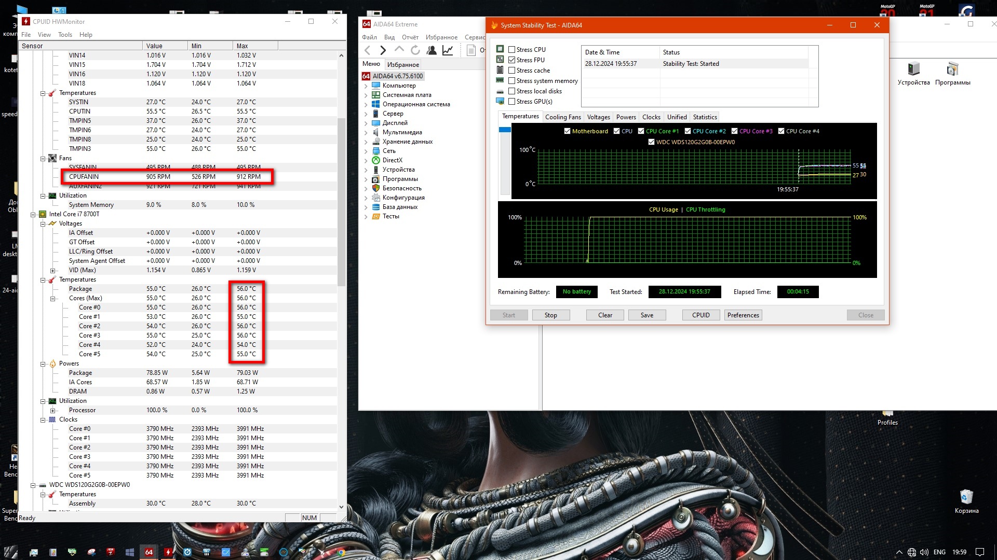Expand the VID (Max) row in HWMonitor
The height and width of the screenshot is (560, 997).
[x=52, y=271]
